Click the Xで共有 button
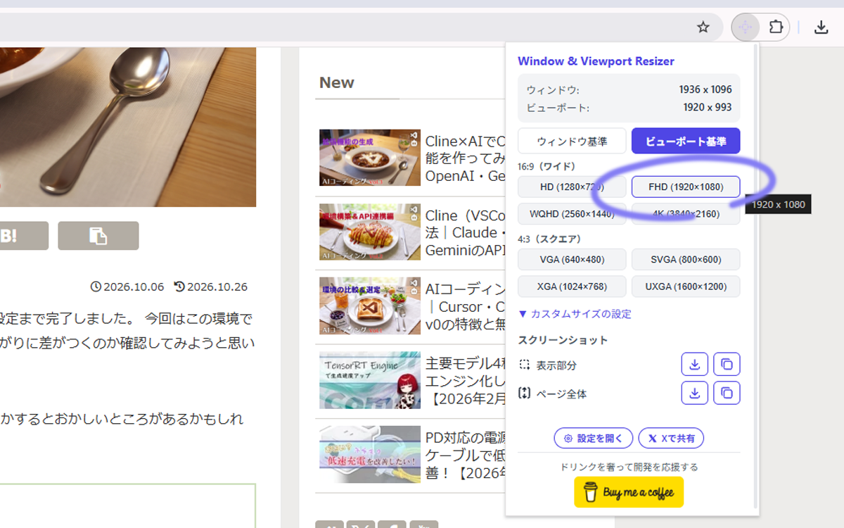Image resolution: width=844 pixels, height=528 pixels. (671, 438)
